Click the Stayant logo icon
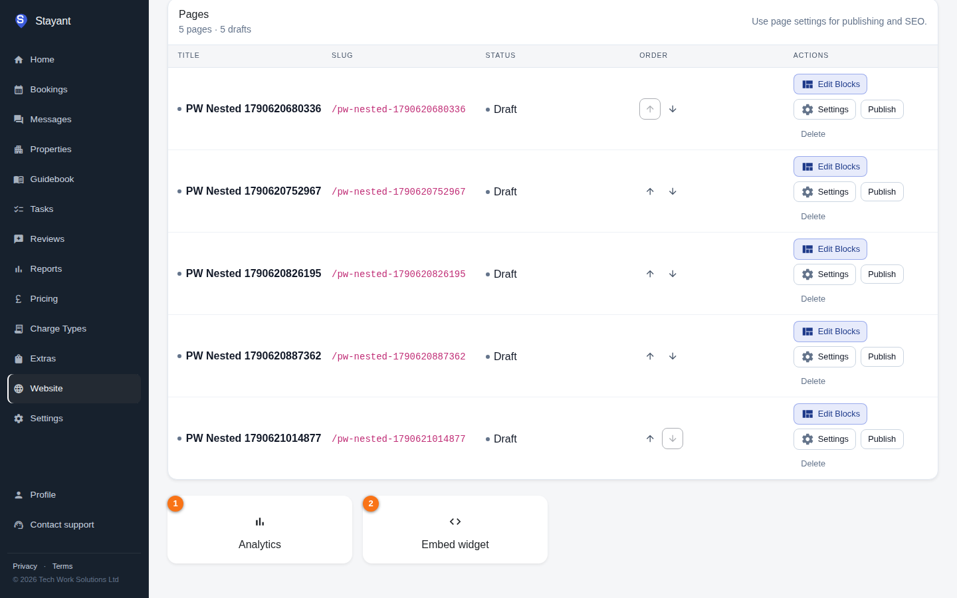Viewport: 957px width, 598px height. pos(21,21)
